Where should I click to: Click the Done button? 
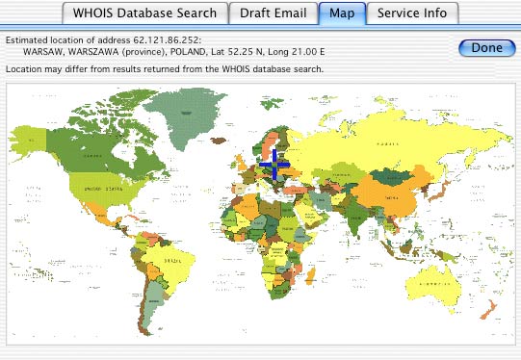coord(486,48)
